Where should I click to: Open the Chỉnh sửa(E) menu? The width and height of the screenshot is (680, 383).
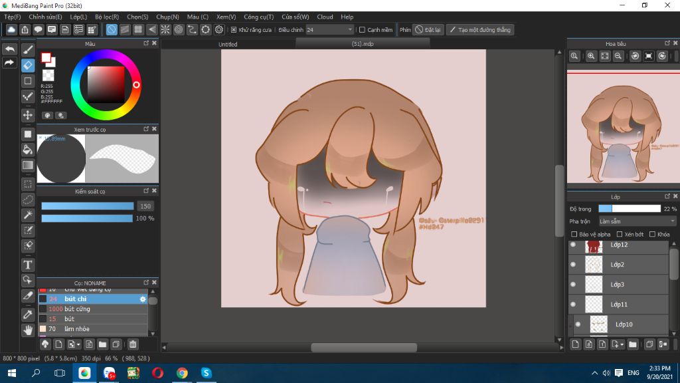(x=45, y=17)
